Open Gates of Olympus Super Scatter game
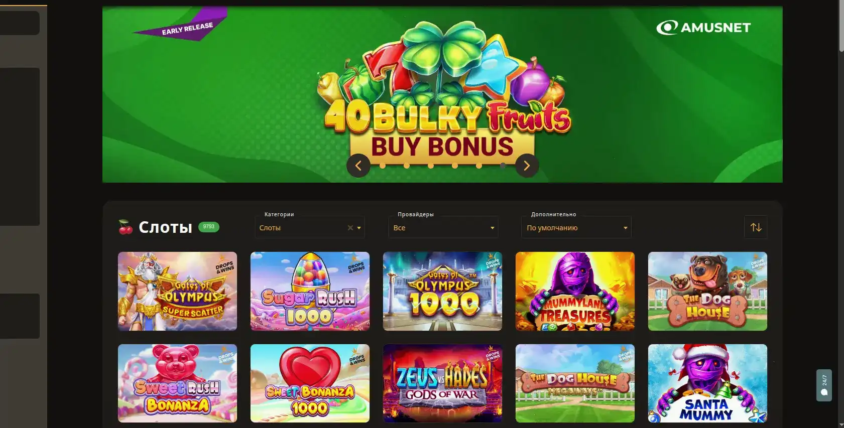 177,291
